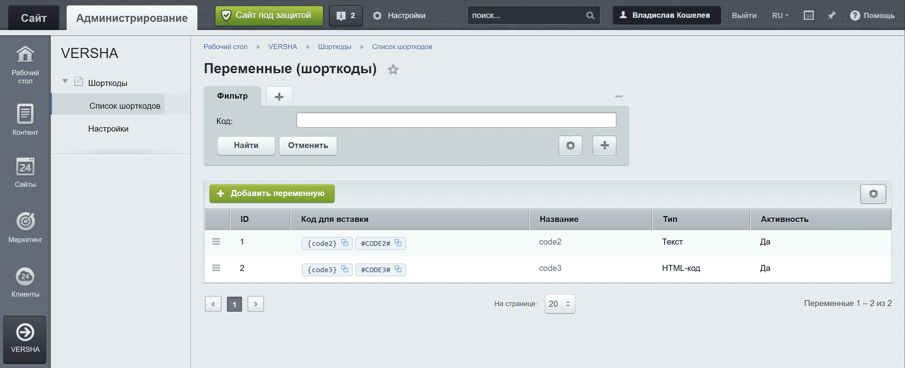The width and height of the screenshot is (905, 368).
Task: Click Добавить переменную button
Action: pyautogui.click(x=272, y=194)
